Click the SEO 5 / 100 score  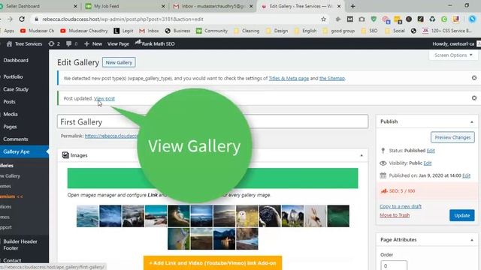click(x=402, y=191)
